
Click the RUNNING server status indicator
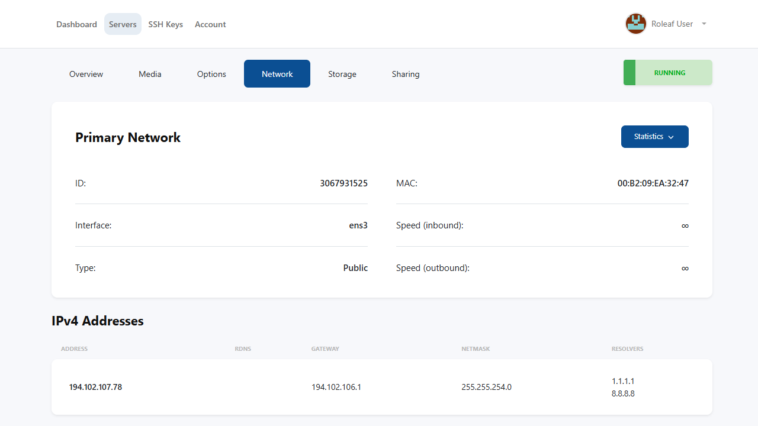tap(668, 73)
